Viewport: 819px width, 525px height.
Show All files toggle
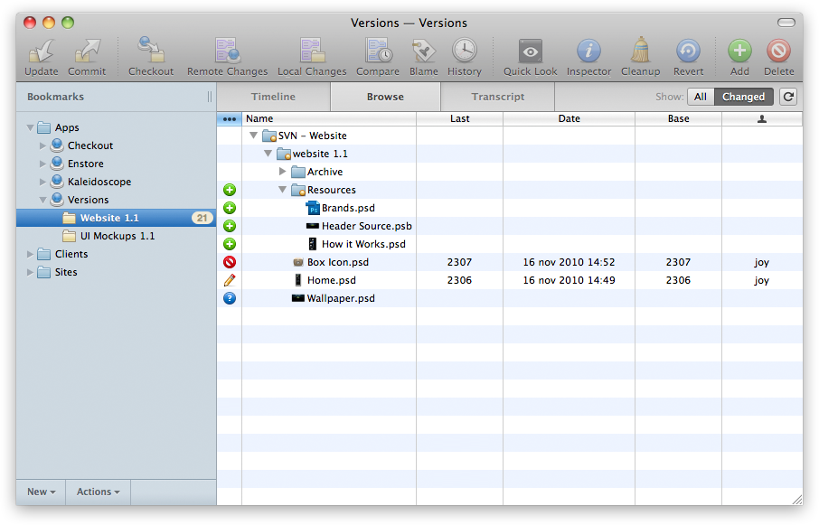(x=701, y=97)
